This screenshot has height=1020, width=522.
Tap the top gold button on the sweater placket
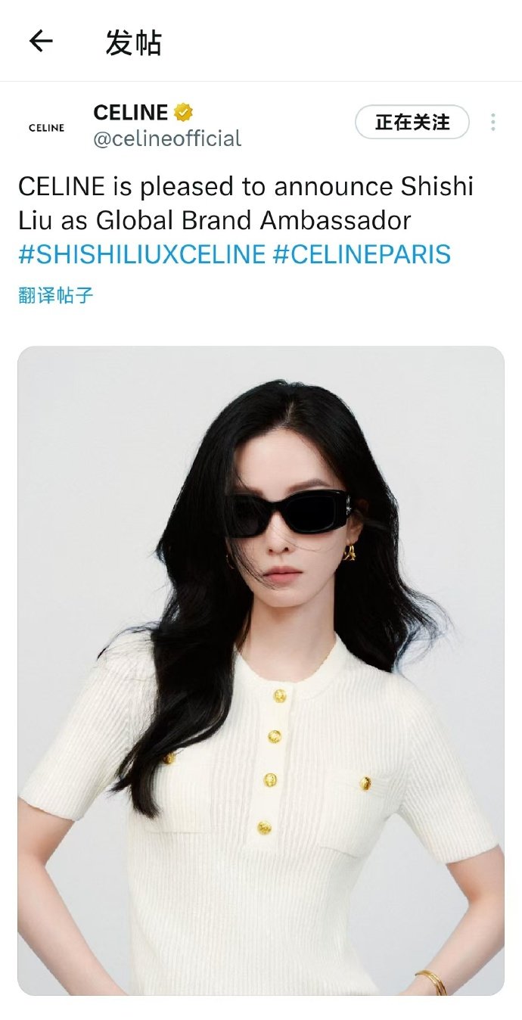[280, 695]
